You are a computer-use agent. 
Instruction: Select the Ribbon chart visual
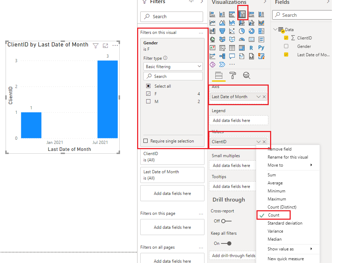[261, 23]
